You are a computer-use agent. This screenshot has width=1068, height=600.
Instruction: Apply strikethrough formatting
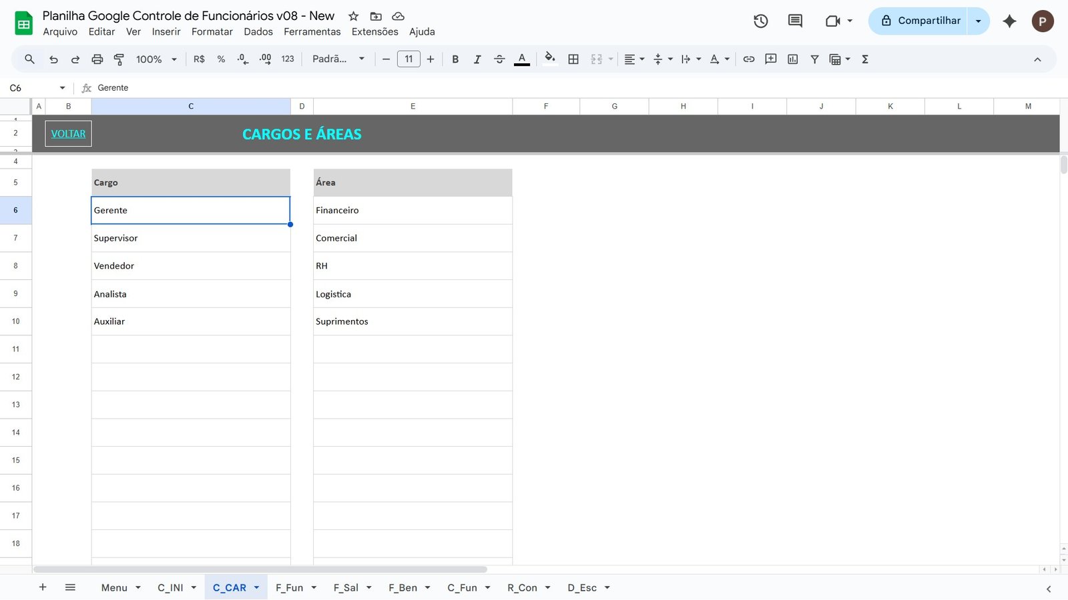[x=499, y=59]
